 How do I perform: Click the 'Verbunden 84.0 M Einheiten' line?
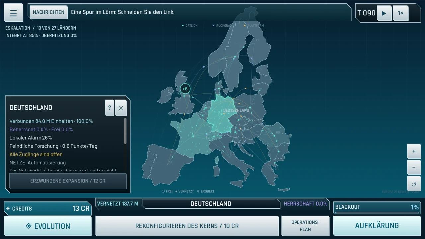coord(51,121)
